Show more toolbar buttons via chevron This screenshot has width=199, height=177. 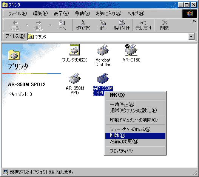[194, 21]
